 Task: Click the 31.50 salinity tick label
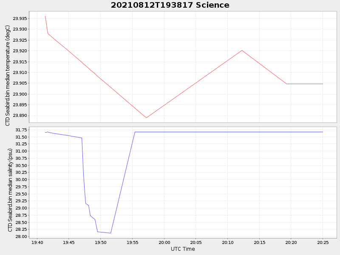21,137
